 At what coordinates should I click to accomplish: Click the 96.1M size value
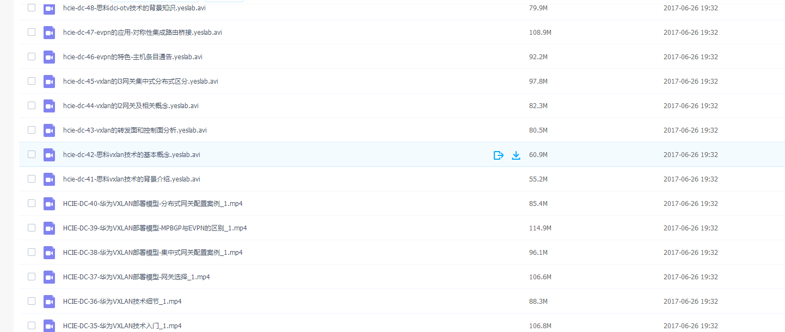tap(538, 253)
